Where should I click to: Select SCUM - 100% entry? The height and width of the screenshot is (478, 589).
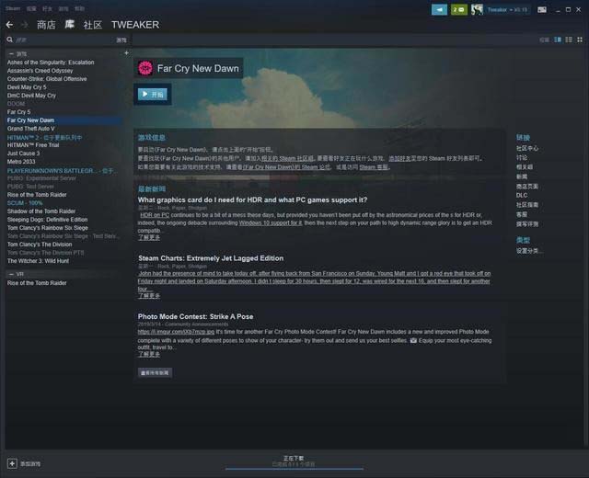click(x=25, y=203)
